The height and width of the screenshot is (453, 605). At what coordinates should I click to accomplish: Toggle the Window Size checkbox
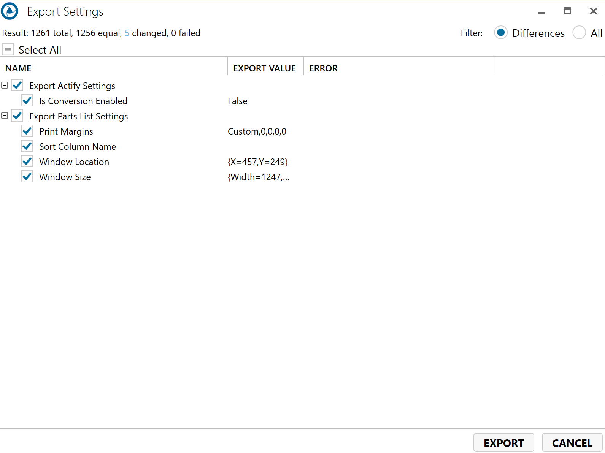click(x=27, y=177)
